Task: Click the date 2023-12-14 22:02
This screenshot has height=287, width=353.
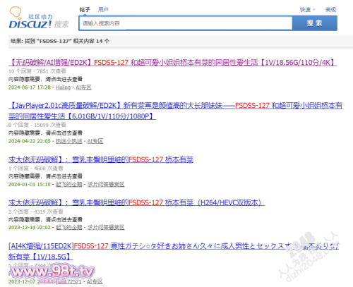Action: [30, 227]
